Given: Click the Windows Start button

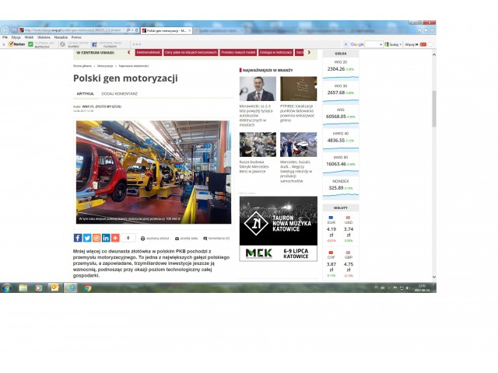Looking at the screenshot, I should click(x=6, y=288).
